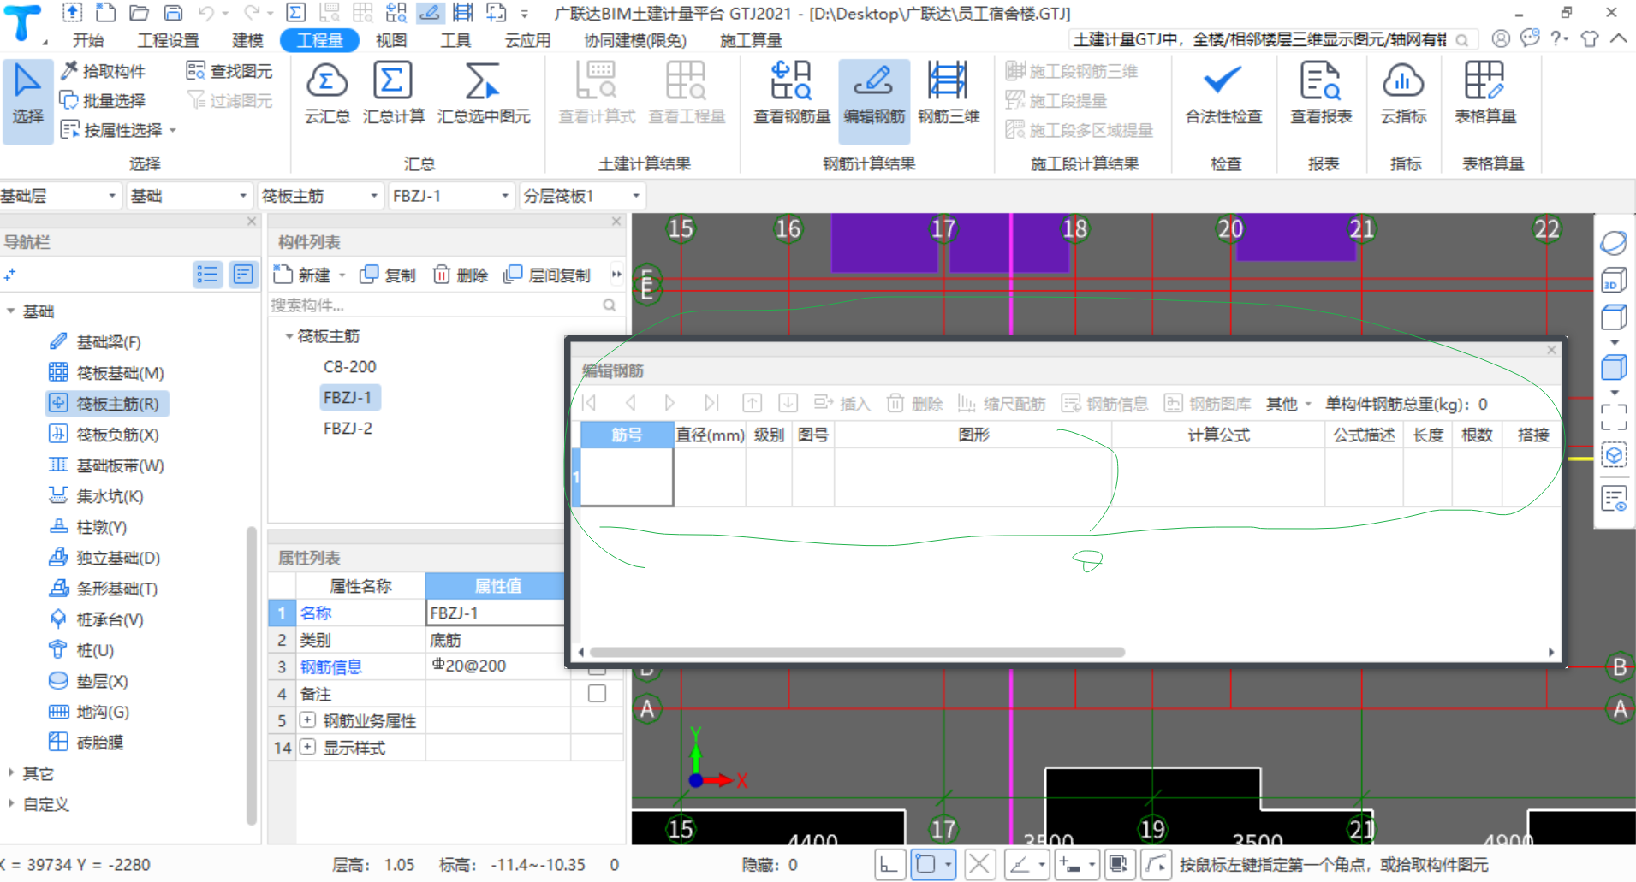This screenshot has width=1636, height=882.
Task: Open 查看钢筋量 rebar quantity view
Action: pos(792,92)
